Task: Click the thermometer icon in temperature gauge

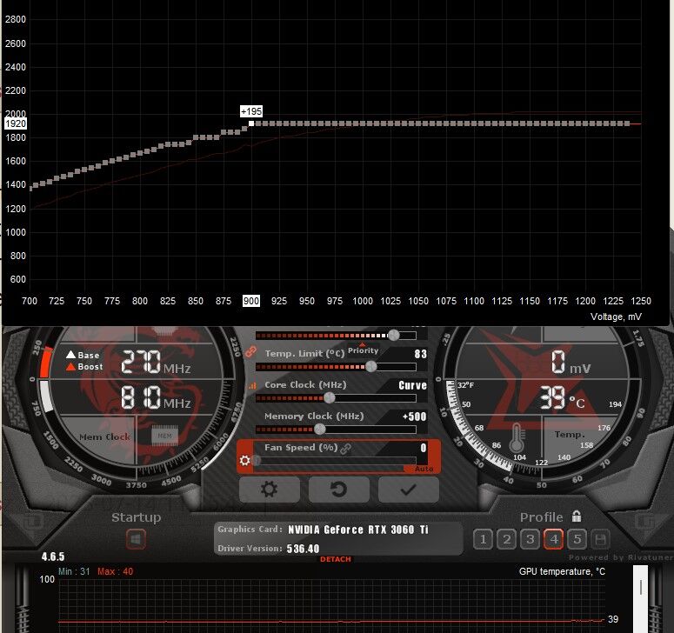Action: click(517, 437)
